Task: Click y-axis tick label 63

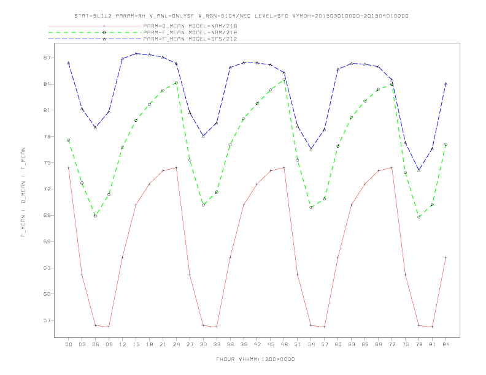Action: coord(47,268)
